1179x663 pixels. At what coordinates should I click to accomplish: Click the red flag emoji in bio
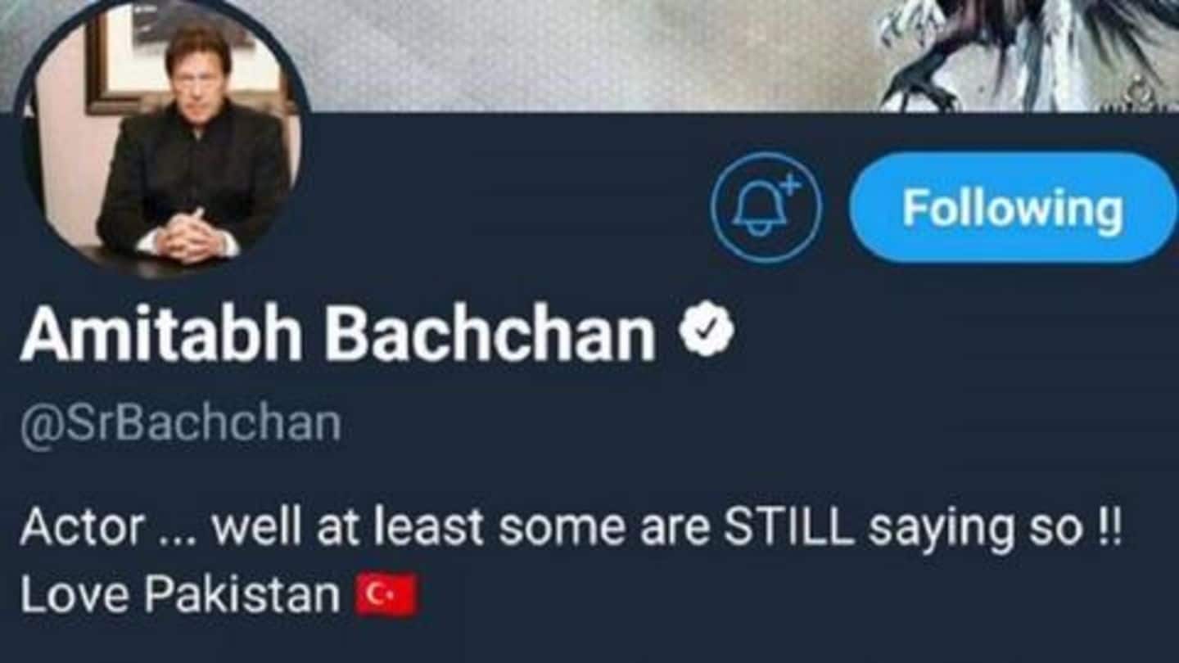386,596
